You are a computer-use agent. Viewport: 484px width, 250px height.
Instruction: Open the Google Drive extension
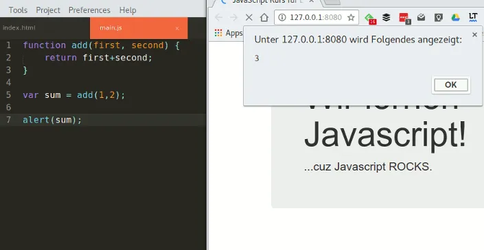coord(456,17)
